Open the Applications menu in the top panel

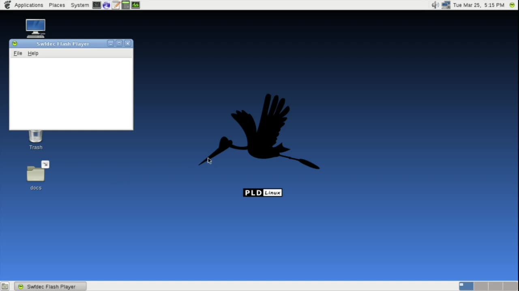tap(28, 5)
